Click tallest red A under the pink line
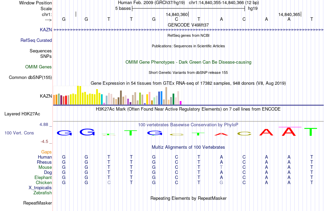Screen dimensions: 324x211 point(289,132)
